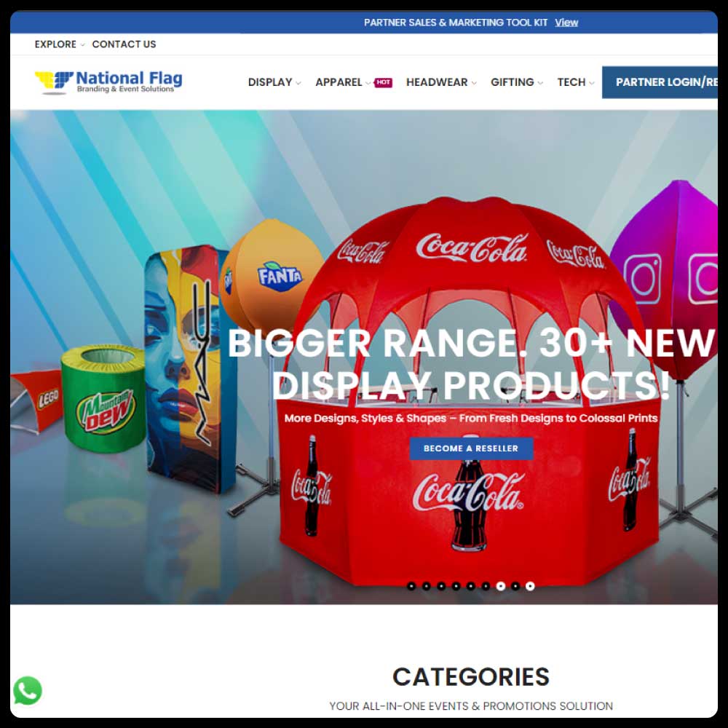This screenshot has height=728, width=728.
Task: Expand the Explore dropdown
Action: coord(60,44)
